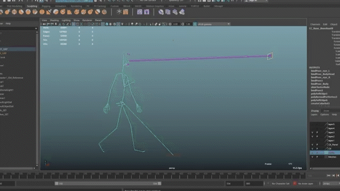Open the No Anim Layer dropdown
The width and height of the screenshot is (340, 191).
306,184
